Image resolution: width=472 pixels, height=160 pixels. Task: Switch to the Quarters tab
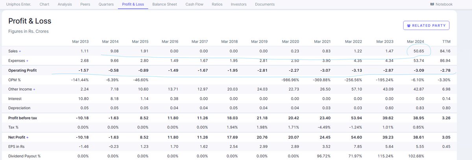coord(106,4)
